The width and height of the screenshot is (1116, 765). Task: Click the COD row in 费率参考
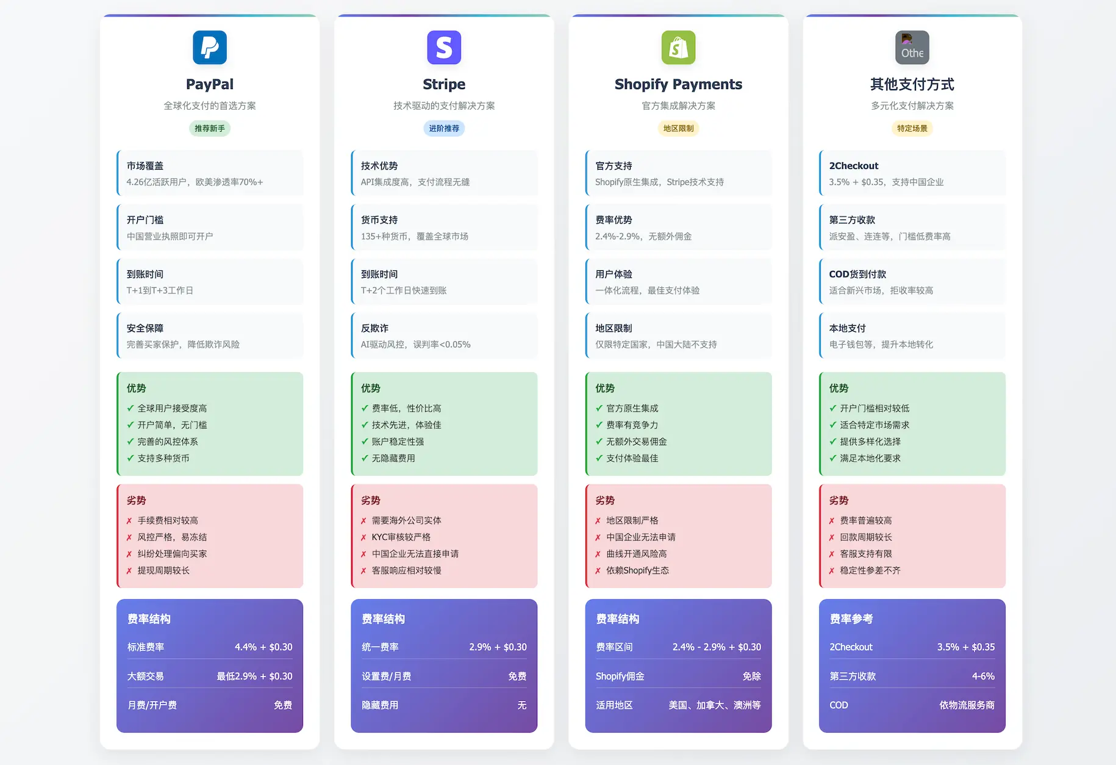pos(912,705)
